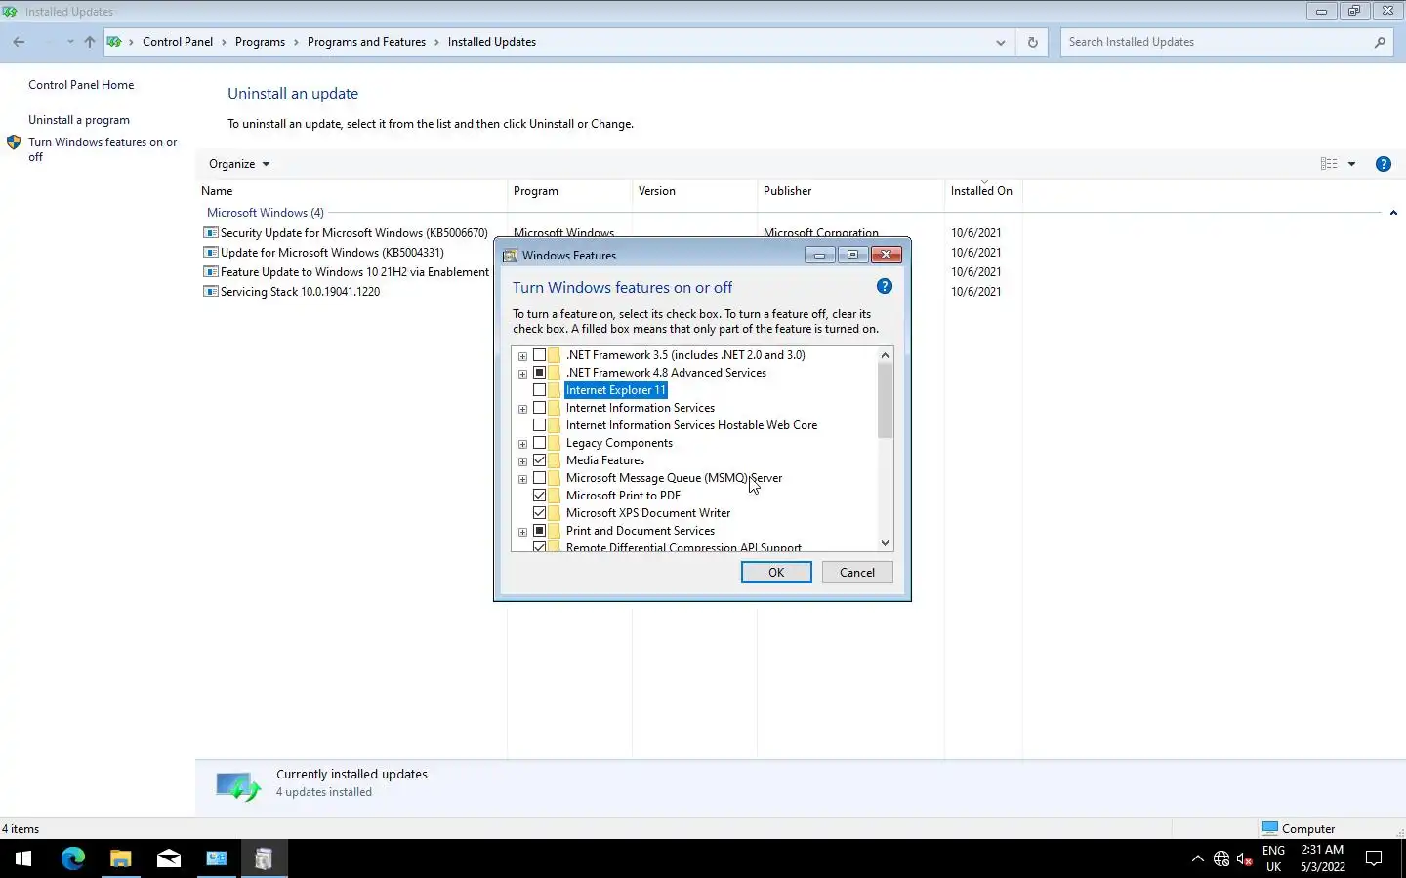Open the network status tray icon
The height and width of the screenshot is (878, 1406).
(1221, 858)
